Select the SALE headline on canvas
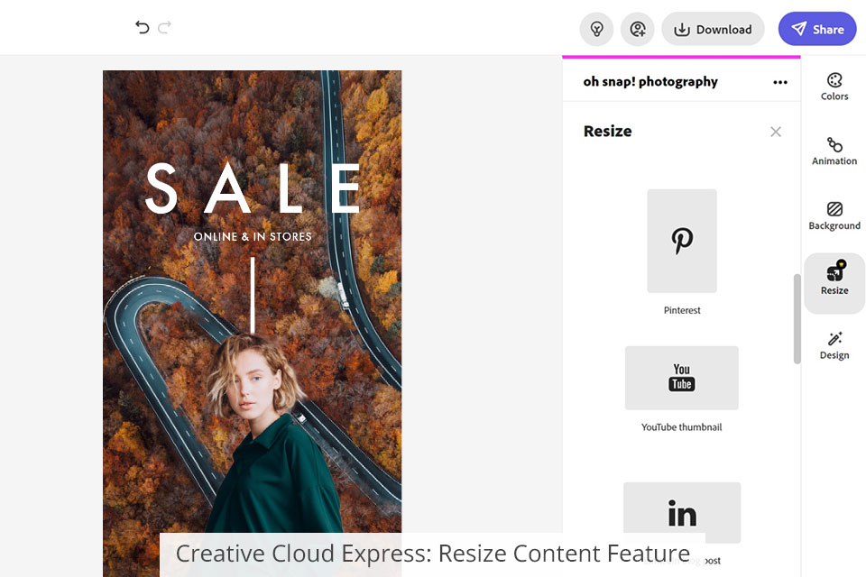 (x=253, y=188)
